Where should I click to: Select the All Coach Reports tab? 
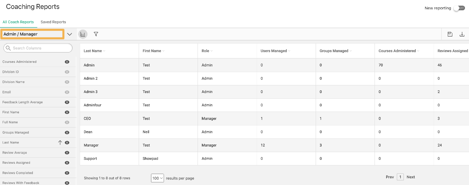click(x=18, y=22)
